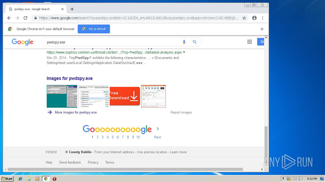Click the browser back arrow
The width and height of the screenshot is (325, 182).
click(x=9, y=18)
